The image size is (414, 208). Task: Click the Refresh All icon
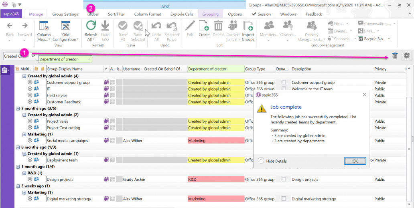coord(91,26)
